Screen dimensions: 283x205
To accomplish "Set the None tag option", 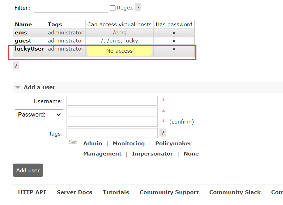I will click(191, 154).
